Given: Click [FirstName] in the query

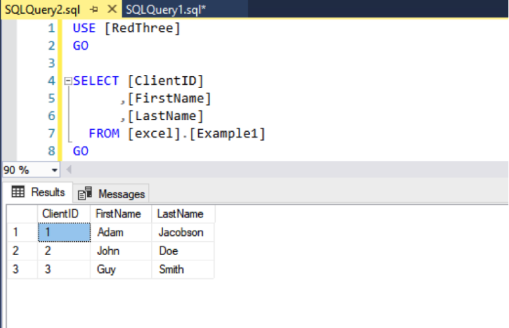Looking at the screenshot, I should click(170, 98).
